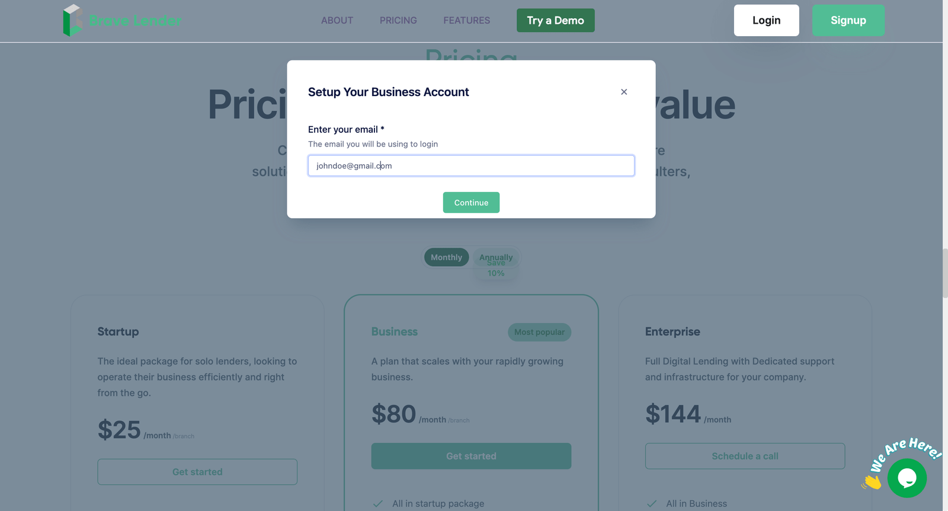Click Continue to submit your email
This screenshot has width=948, height=511.
[470, 202]
